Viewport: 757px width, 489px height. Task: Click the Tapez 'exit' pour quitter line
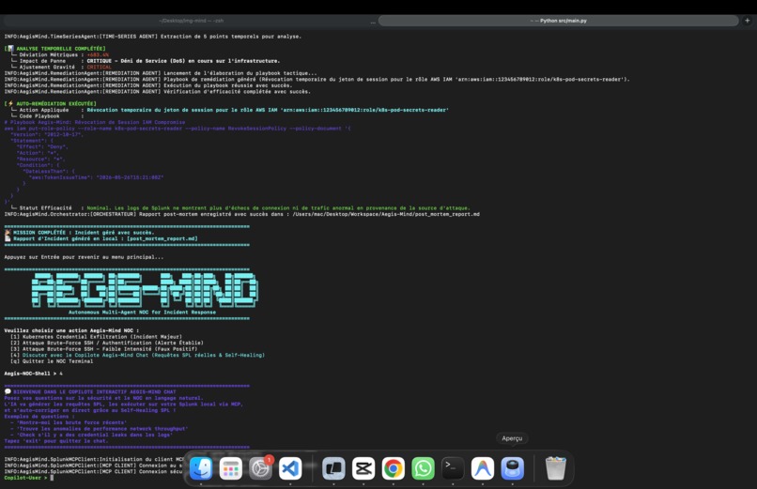(56, 441)
